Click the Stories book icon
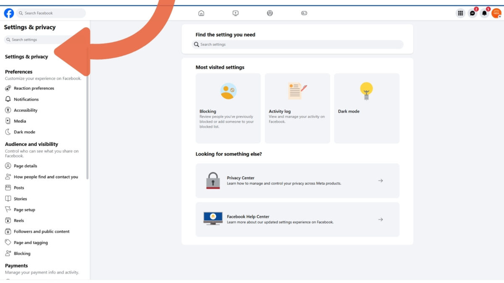 coord(8,199)
